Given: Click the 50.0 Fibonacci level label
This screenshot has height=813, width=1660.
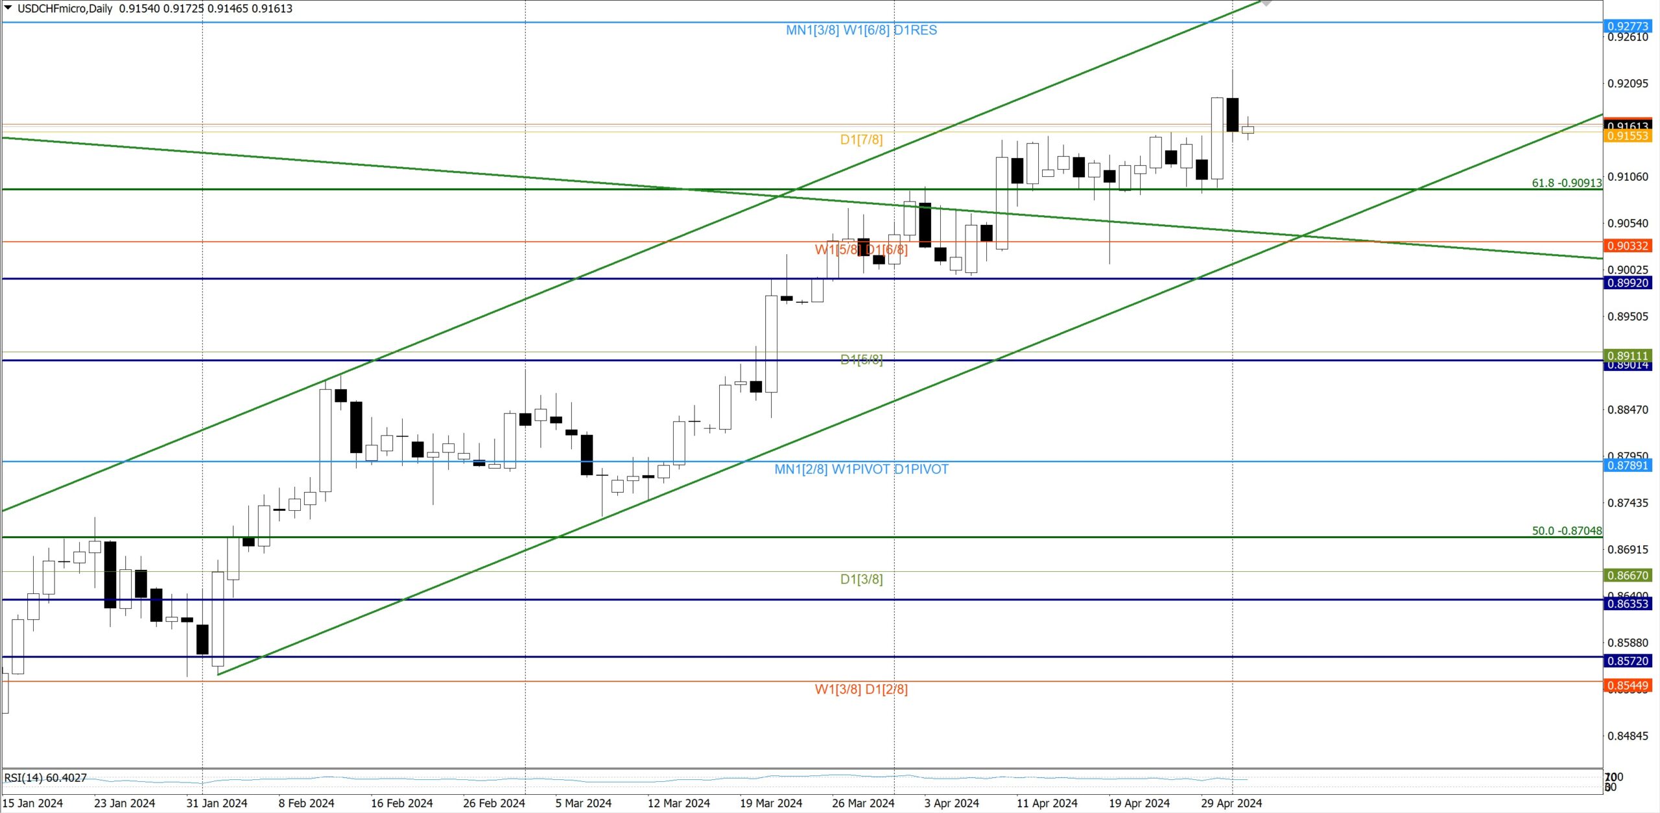Looking at the screenshot, I should (x=1566, y=531).
